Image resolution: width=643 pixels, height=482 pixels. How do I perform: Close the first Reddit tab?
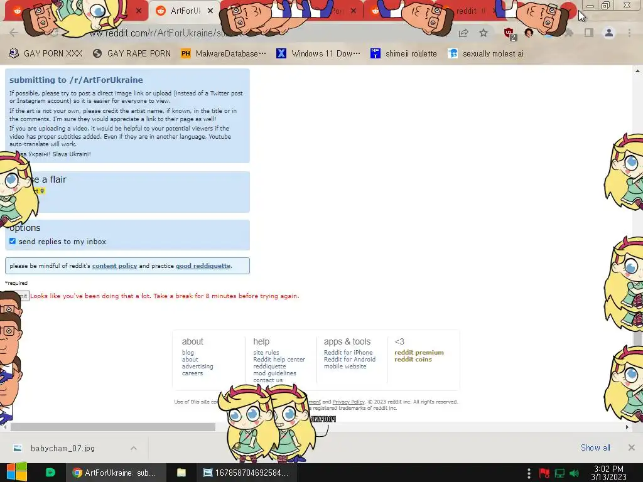(139, 11)
